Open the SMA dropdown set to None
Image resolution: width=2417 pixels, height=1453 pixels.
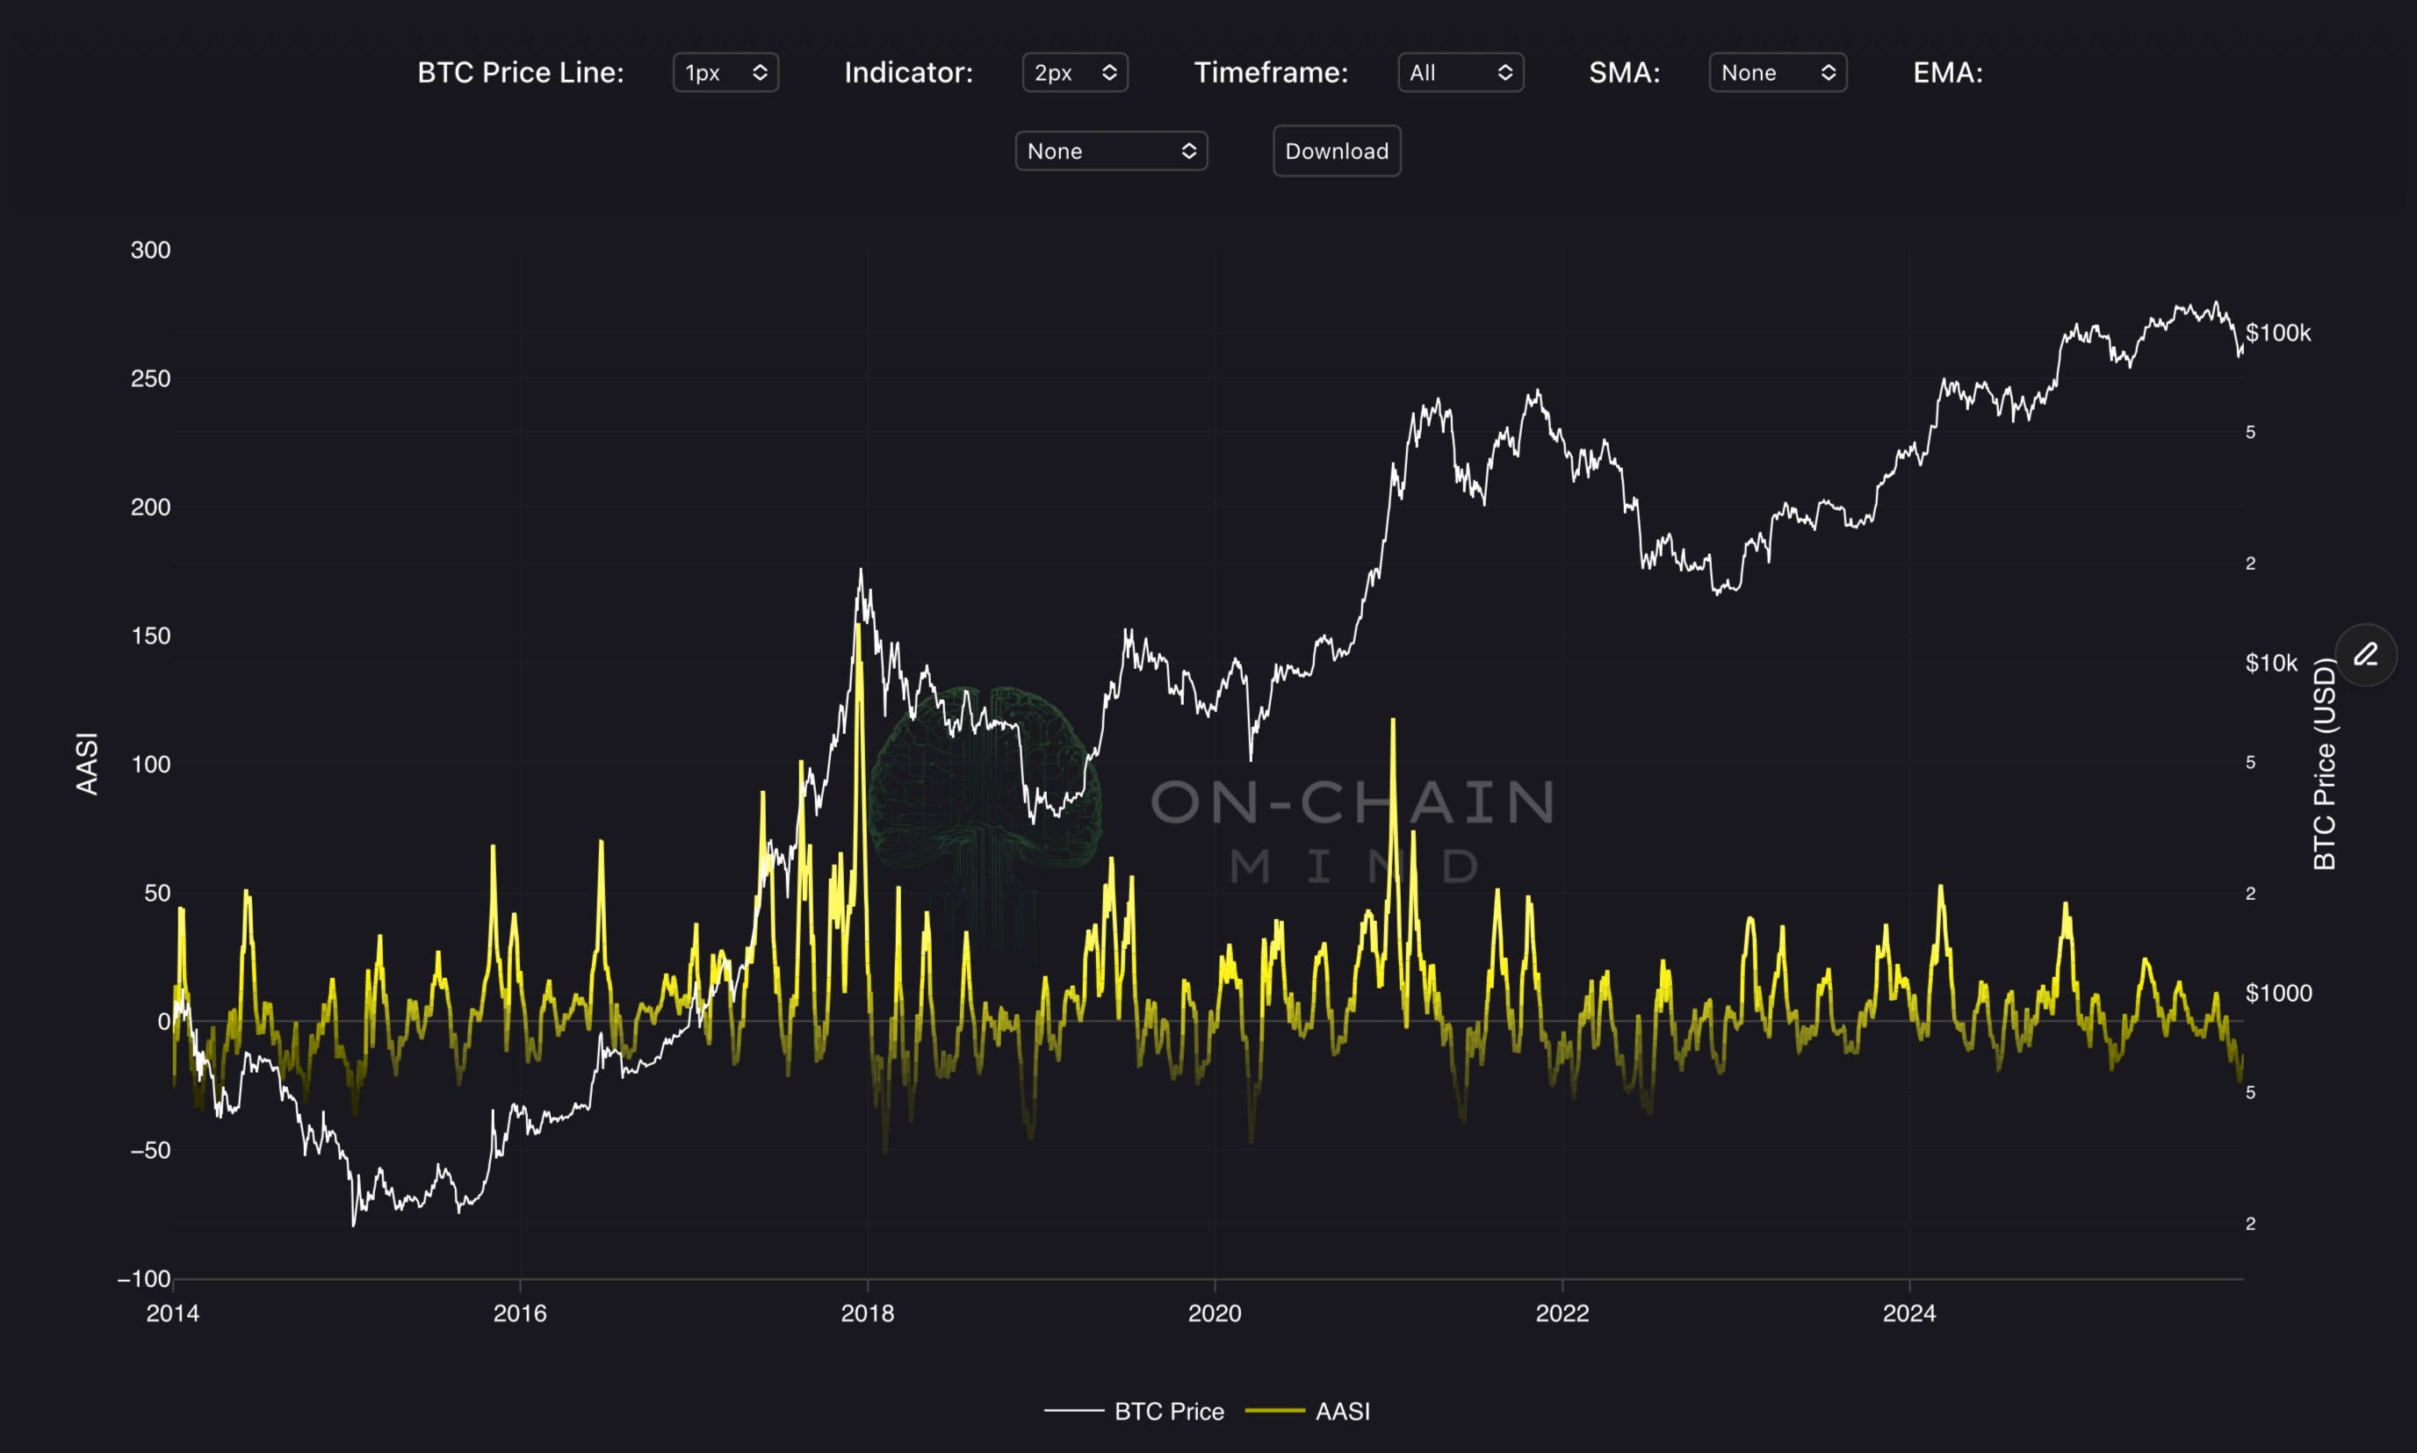[x=1777, y=73]
